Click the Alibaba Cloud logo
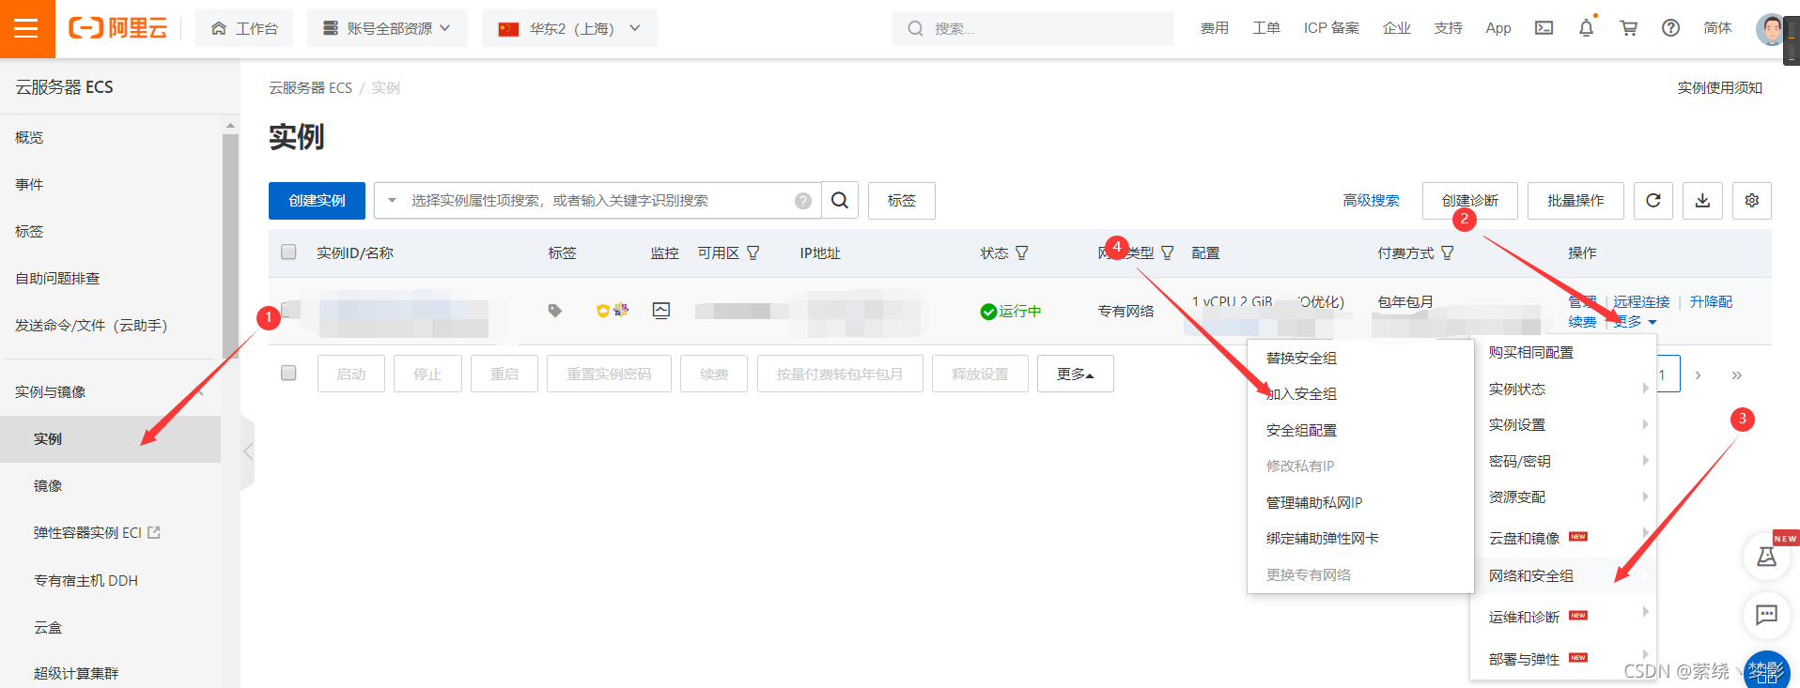 (x=118, y=28)
